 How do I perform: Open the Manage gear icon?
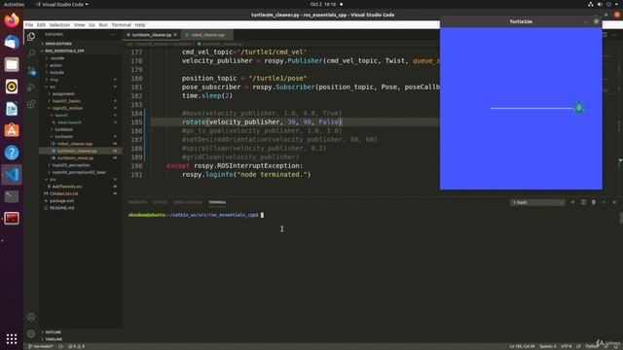tap(31, 333)
